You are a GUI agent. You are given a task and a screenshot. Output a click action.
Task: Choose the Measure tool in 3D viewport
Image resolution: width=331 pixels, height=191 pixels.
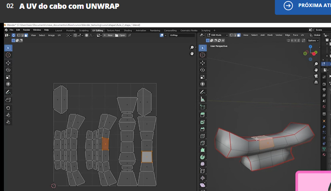[203, 99]
